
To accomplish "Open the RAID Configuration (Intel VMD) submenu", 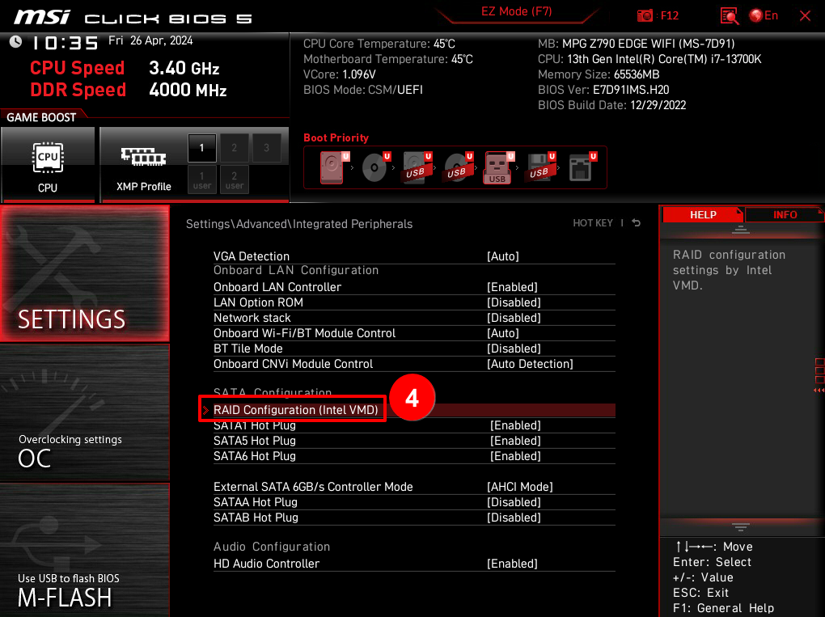I will [296, 409].
